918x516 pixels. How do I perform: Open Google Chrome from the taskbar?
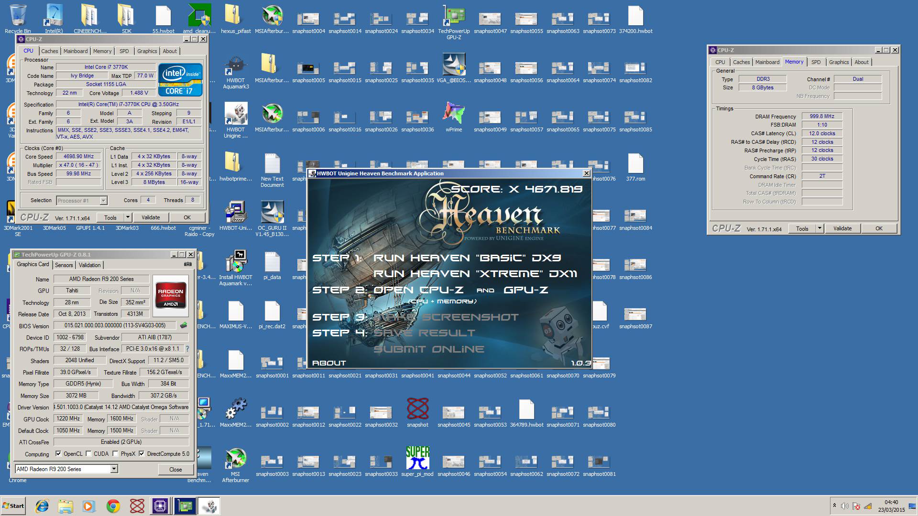tap(113, 506)
